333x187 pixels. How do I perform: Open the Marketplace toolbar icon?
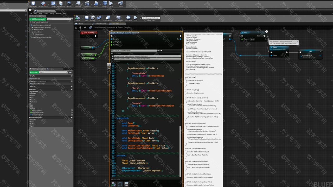click(61, 4)
